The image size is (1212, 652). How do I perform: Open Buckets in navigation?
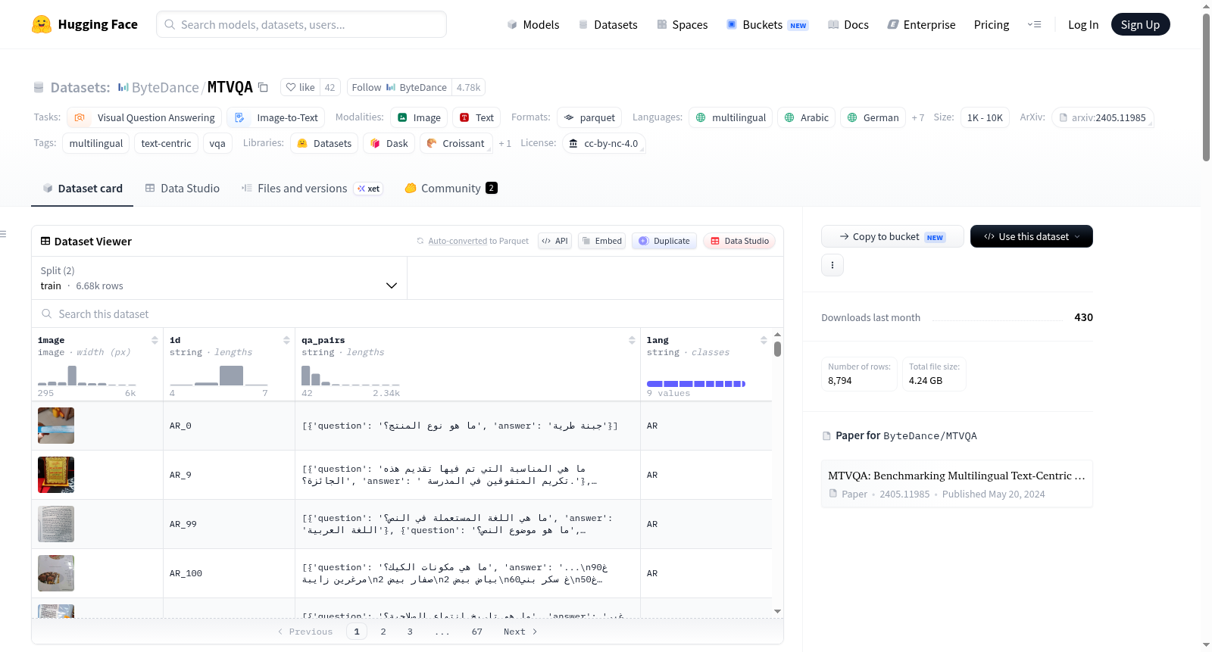click(x=767, y=24)
